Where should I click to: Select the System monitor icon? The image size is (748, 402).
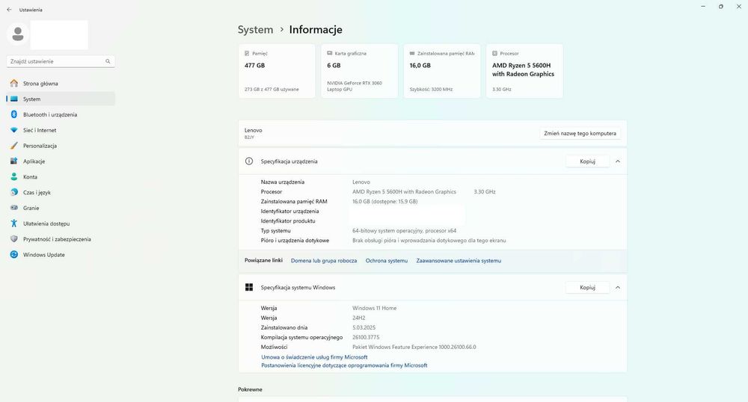(x=13, y=99)
